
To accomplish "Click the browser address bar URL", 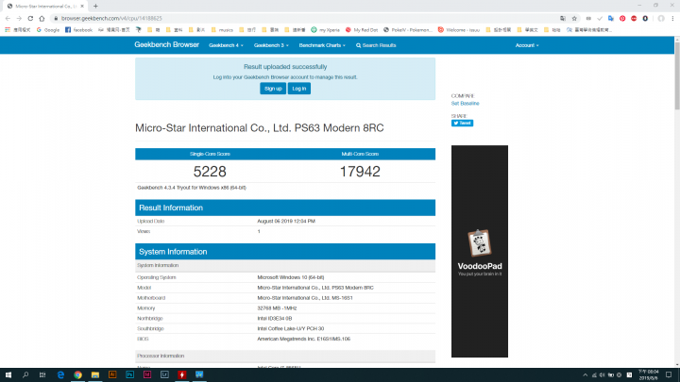I will tap(111, 18).
